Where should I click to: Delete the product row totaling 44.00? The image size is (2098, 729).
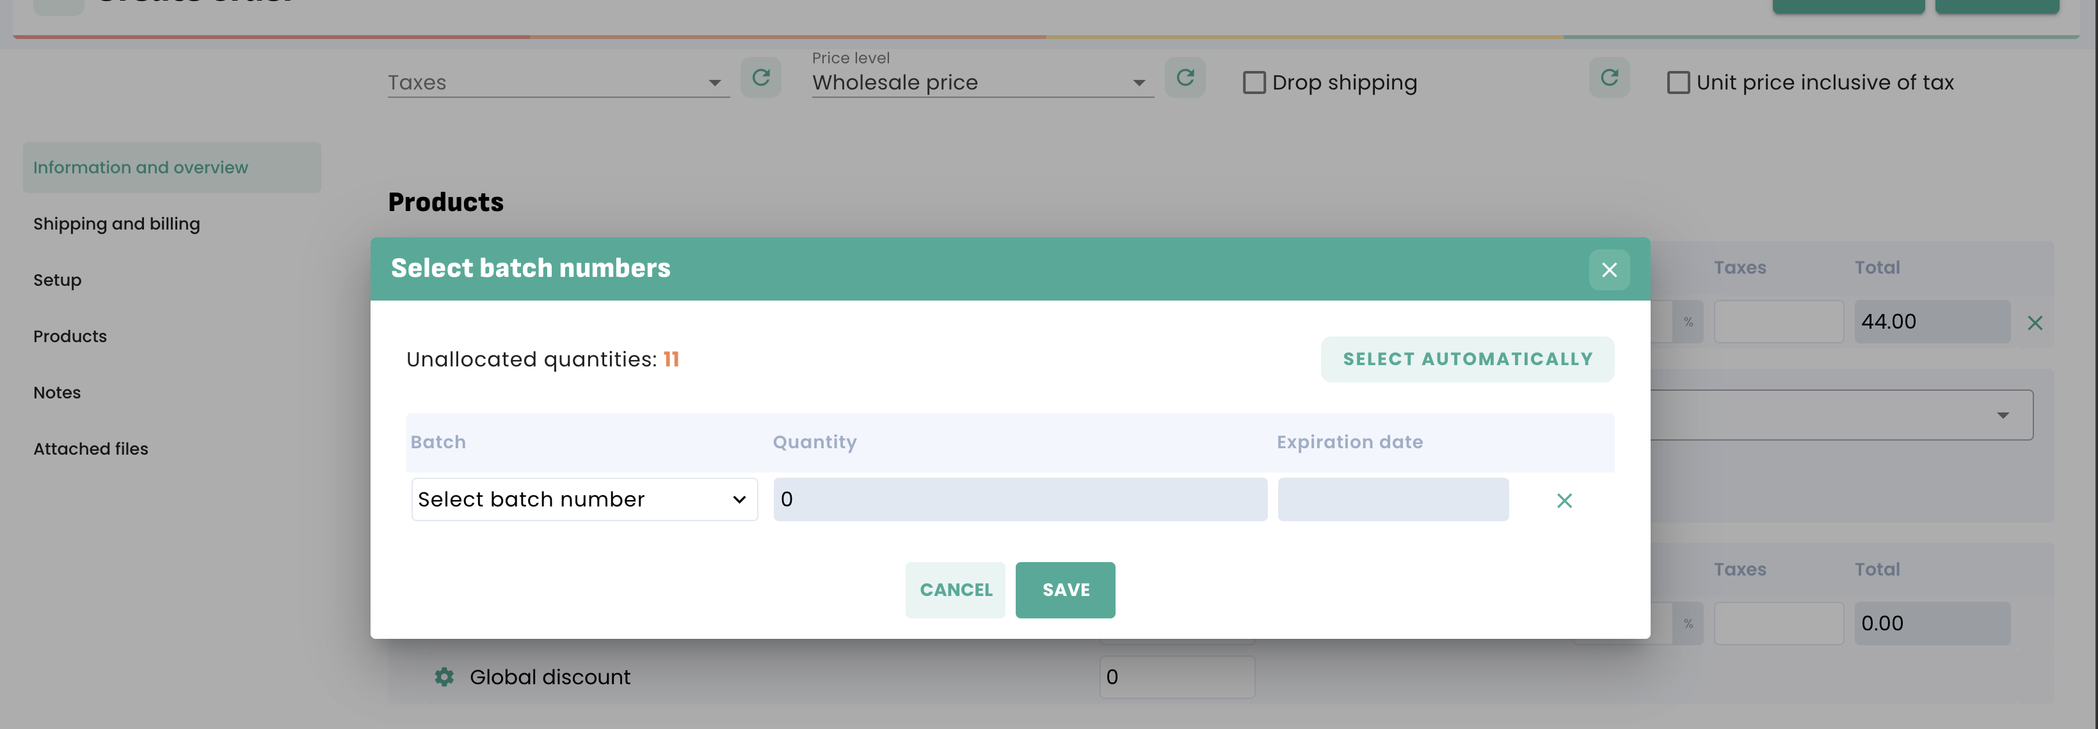pyautogui.click(x=2035, y=323)
